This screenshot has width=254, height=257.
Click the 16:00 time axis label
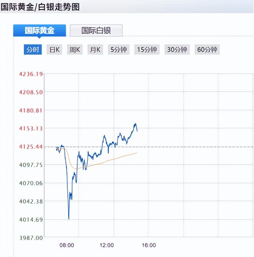point(148,245)
